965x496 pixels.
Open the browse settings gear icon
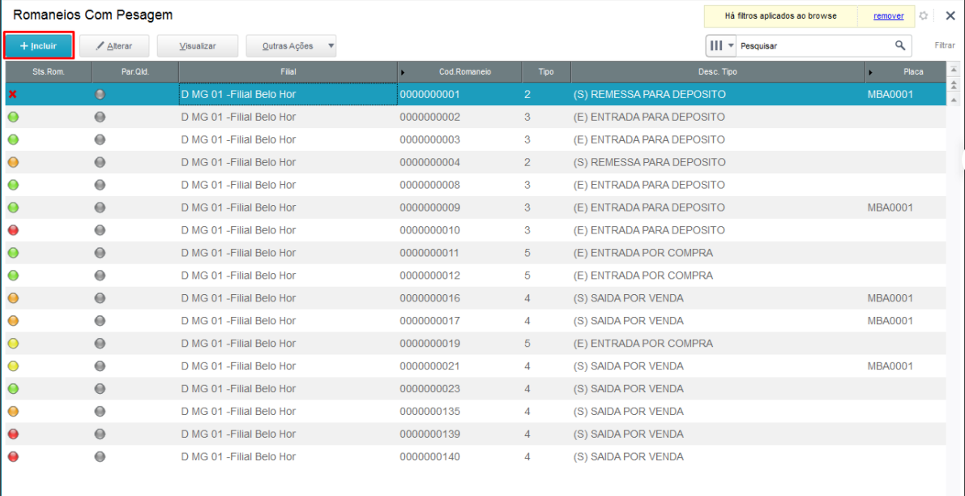pyautogui.click(x=923, y=16)
